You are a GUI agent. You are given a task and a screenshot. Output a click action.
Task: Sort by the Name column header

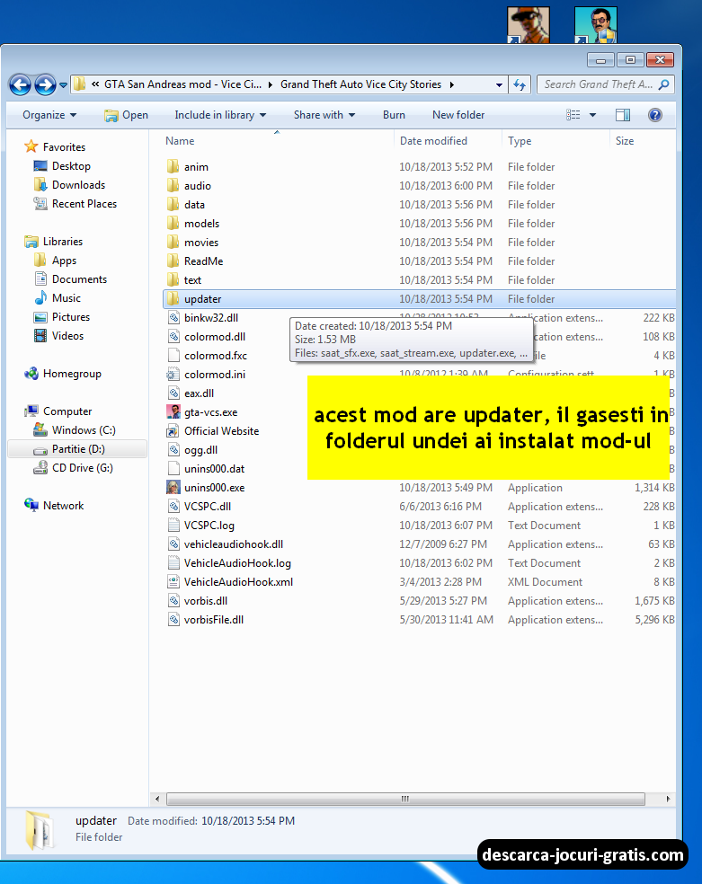tap(180, 141)
